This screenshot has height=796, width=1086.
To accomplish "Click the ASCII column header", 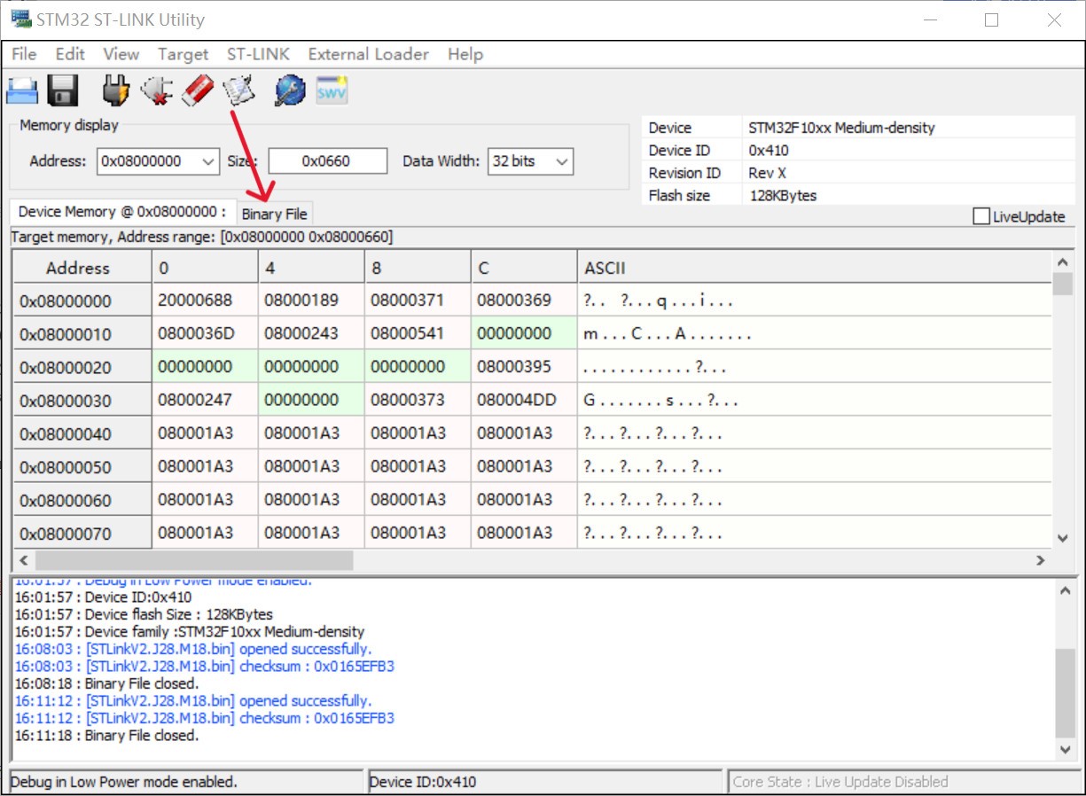I will [815, 268].
